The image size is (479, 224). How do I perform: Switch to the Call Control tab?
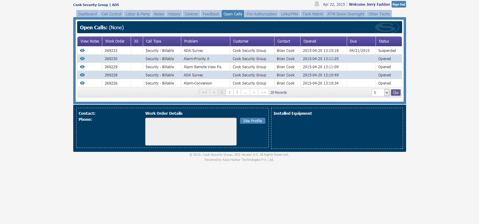111,14
